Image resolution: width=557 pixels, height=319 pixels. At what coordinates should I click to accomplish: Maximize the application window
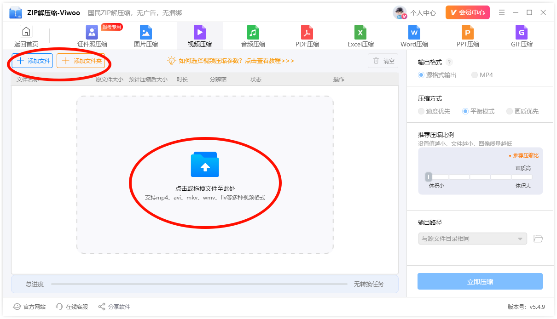(529, 12)
